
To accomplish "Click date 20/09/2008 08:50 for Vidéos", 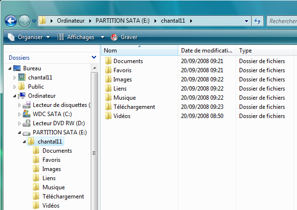I will (x=202, y=116).
